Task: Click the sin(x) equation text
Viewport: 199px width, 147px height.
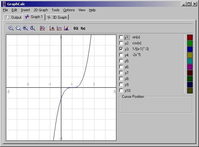Action: [136, 37]
